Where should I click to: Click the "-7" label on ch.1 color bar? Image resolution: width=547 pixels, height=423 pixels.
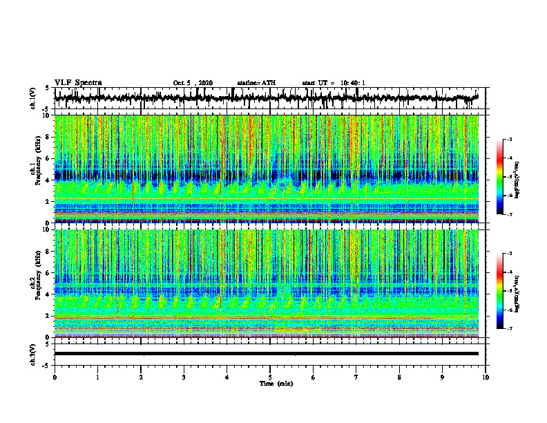tap(509, 214)
